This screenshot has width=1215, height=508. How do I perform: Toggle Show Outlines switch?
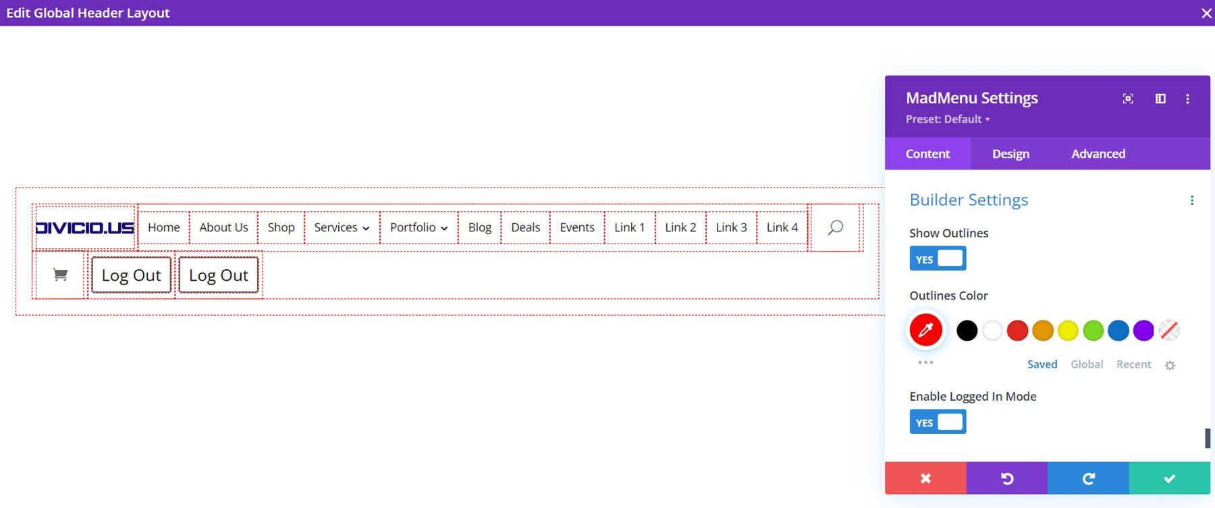point(938,258)
